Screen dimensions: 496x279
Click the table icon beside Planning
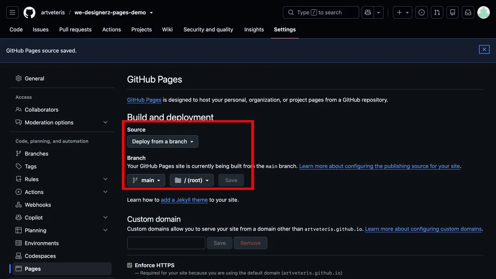(19, 230)
